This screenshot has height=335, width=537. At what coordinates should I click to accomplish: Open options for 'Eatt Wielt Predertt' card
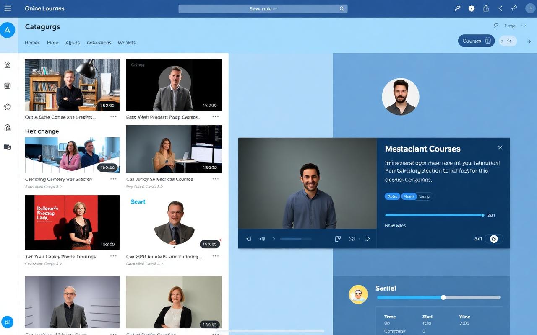(x=216, y=117)
